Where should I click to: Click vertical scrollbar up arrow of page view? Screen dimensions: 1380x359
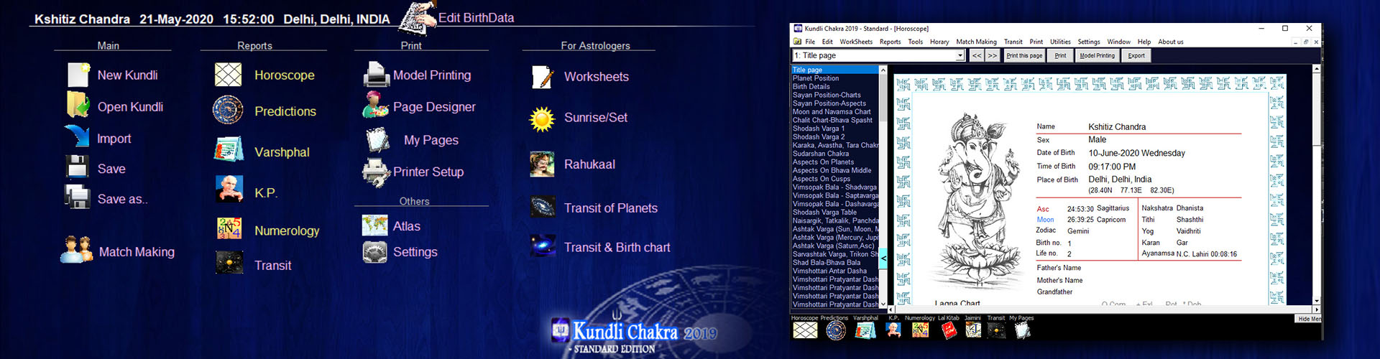pos(1317,69)
